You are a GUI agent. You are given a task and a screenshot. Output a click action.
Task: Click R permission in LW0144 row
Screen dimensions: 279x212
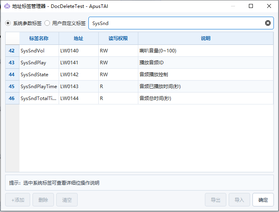118,98
